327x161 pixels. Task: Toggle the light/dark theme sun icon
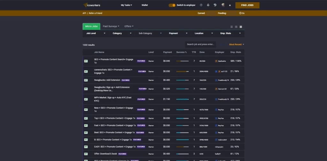230,5
